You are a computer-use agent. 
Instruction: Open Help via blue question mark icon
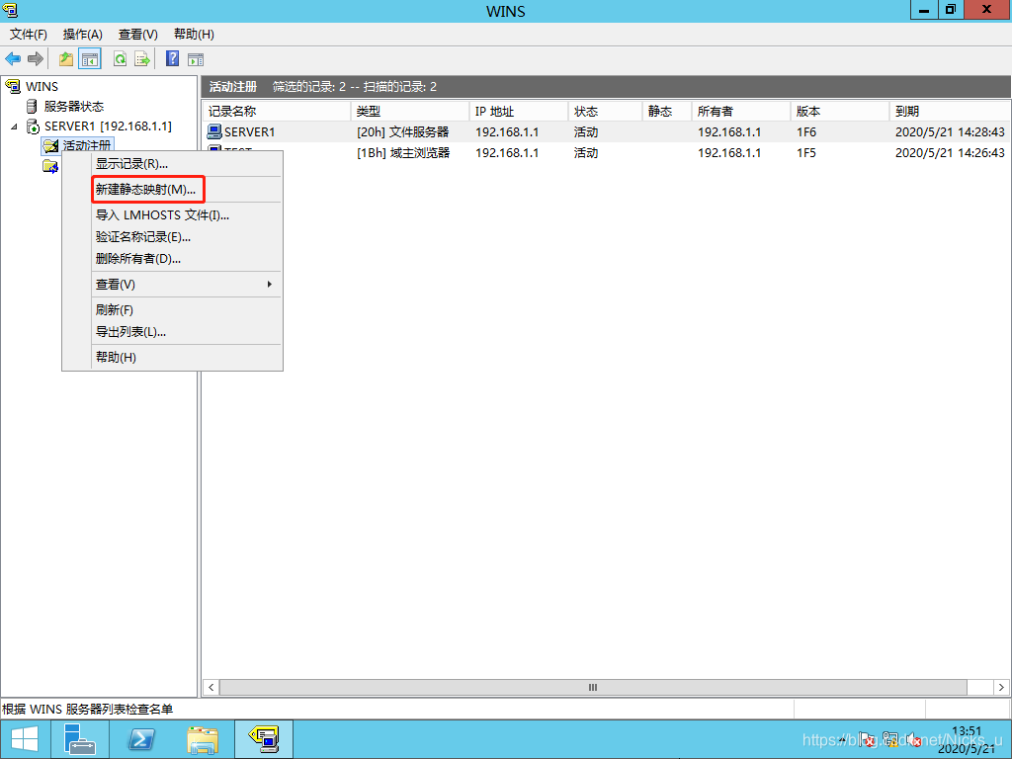[x=172, y=58]
